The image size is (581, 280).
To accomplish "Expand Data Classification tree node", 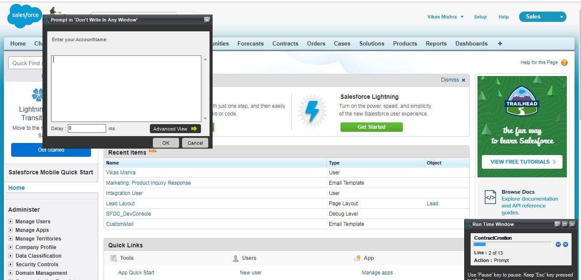I will tap(11, 256).
